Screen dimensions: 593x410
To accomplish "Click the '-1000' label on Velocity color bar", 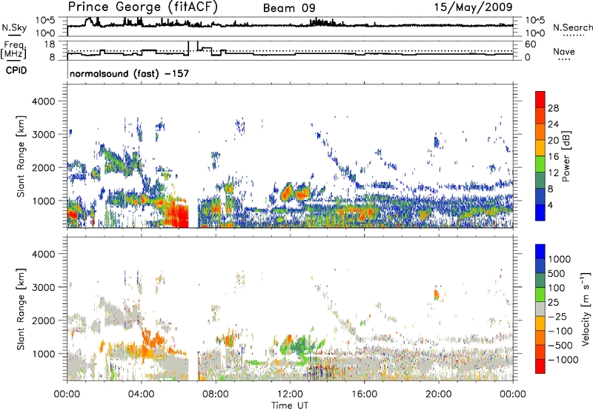I will 563,360.
